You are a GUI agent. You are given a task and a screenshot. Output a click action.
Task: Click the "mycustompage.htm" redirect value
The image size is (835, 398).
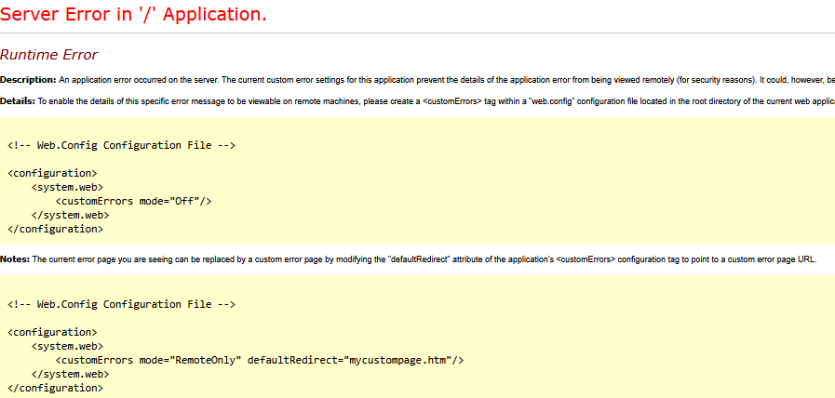coord(398,360)
